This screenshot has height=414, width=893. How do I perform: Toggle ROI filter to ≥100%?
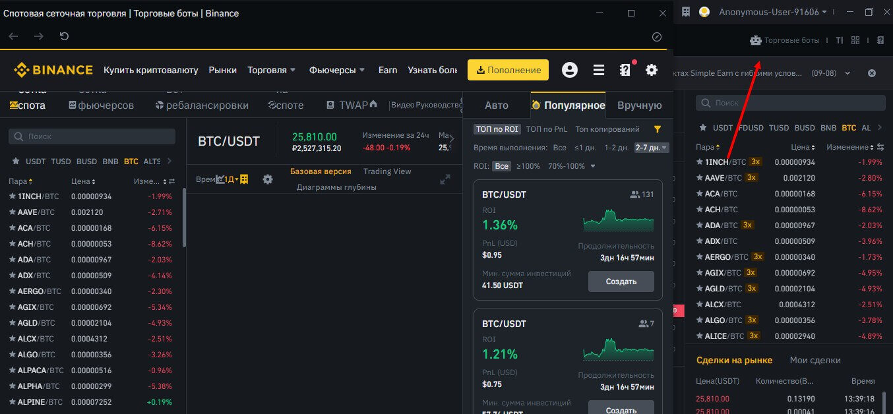528,166
